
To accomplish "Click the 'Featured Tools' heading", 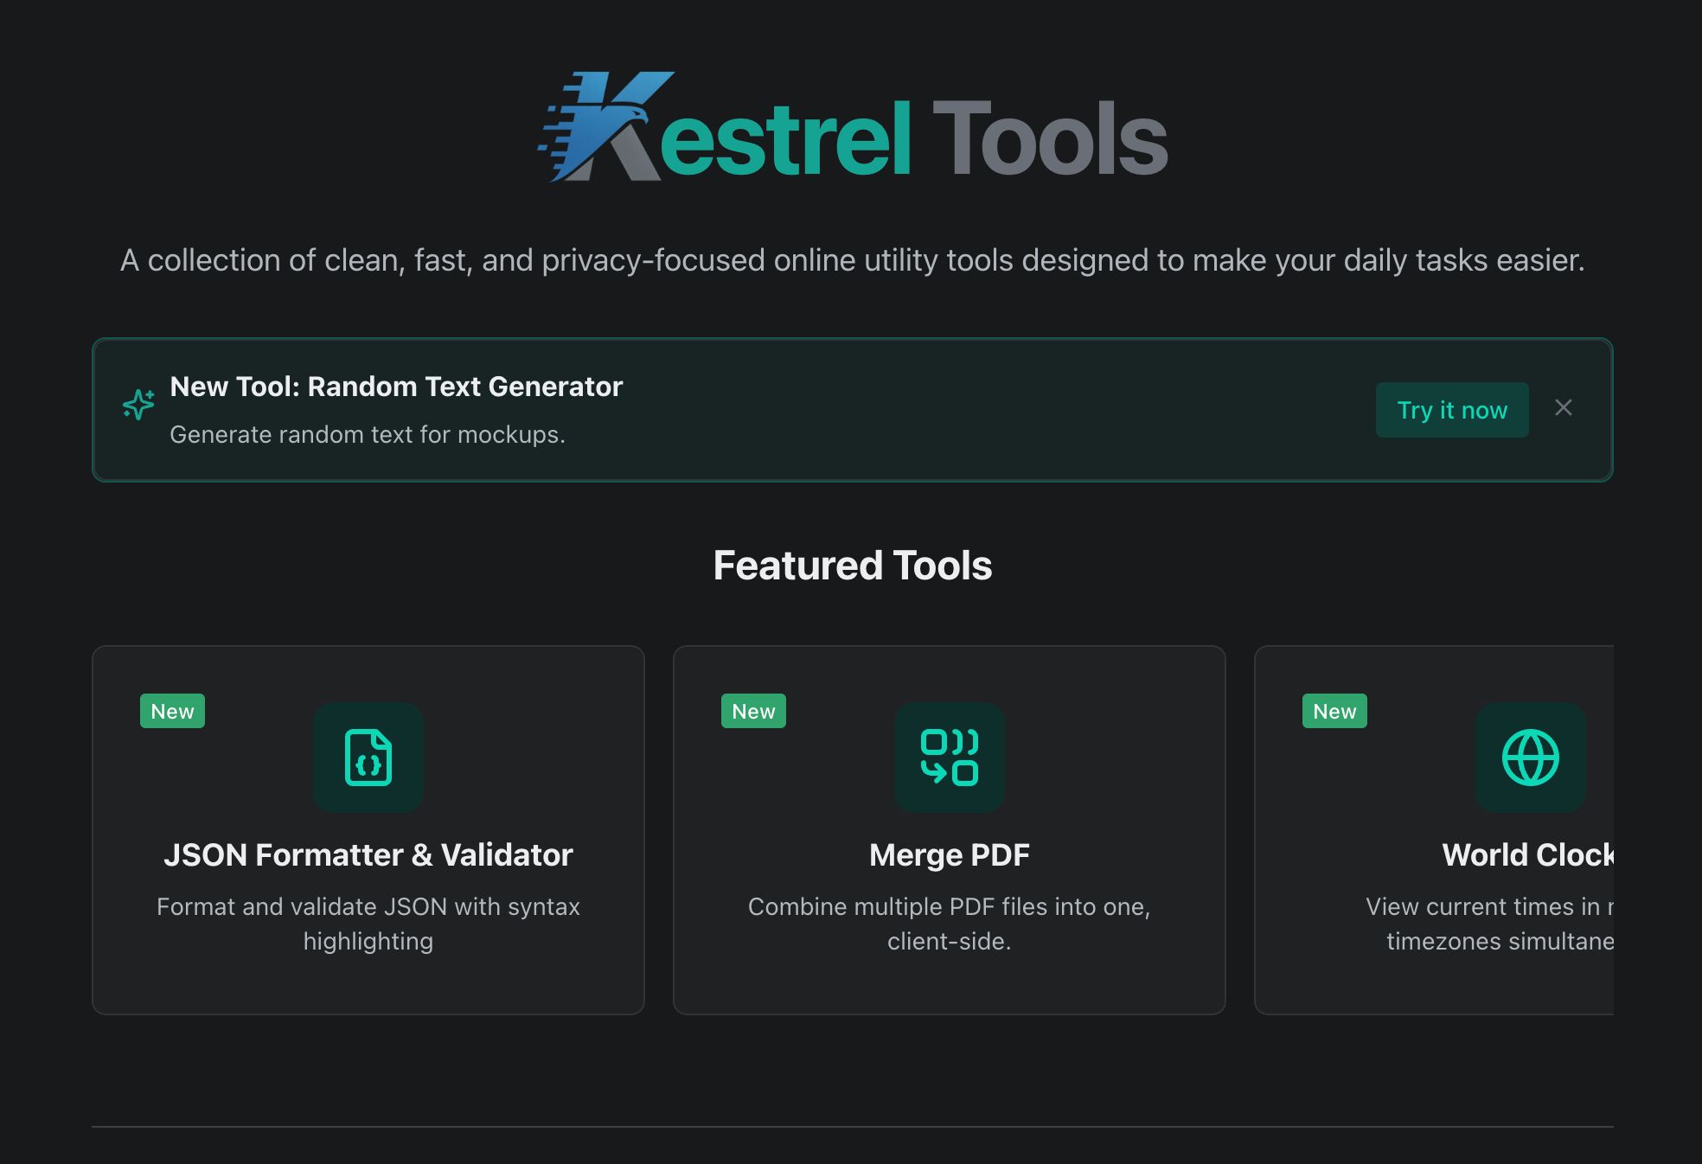I will coord(852,566).
